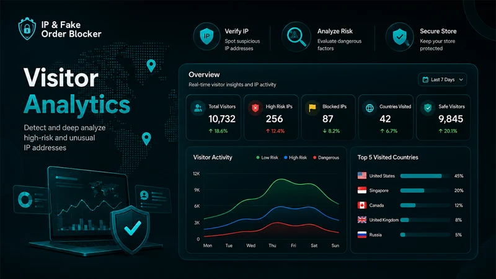Click the Verify IP shield icon

tap(206, 37)
